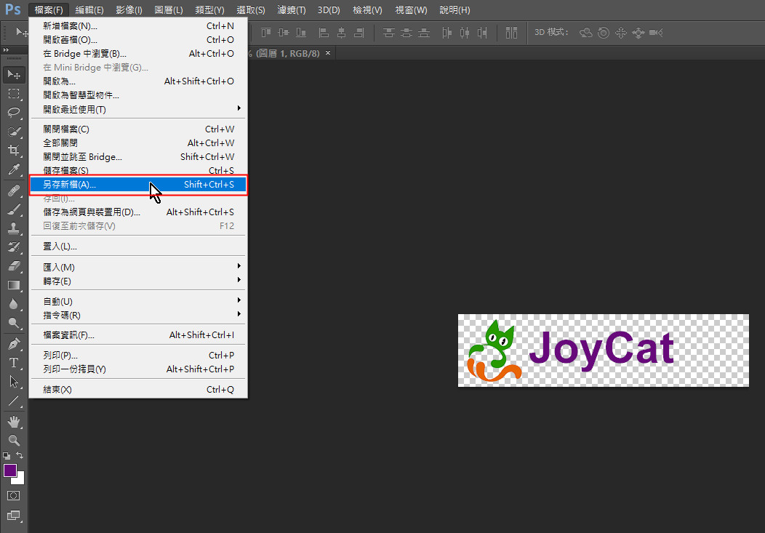Expand the 開啟最近使用(T) submenu
This screenshot has height=533, width=765.
tap(138, 109)
